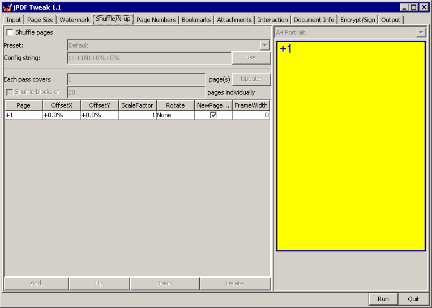This screenshot has height=308, width=432.
Task: Select the Attachments tab
Action: pyautogui.click(x=234, y=20)
